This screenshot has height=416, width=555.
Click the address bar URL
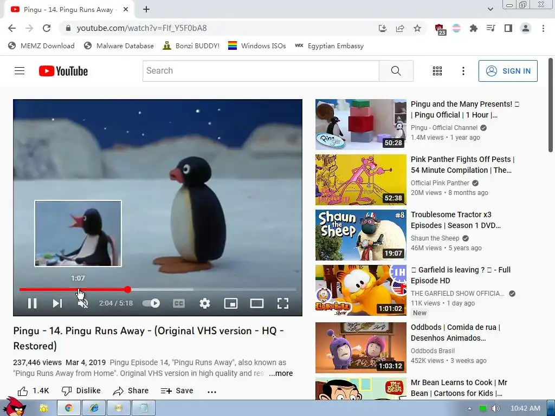141,28
